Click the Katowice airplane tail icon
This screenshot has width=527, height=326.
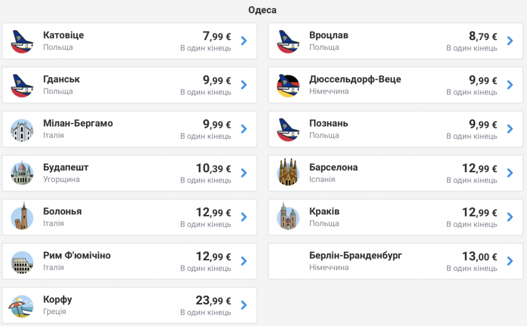point(22,41)
